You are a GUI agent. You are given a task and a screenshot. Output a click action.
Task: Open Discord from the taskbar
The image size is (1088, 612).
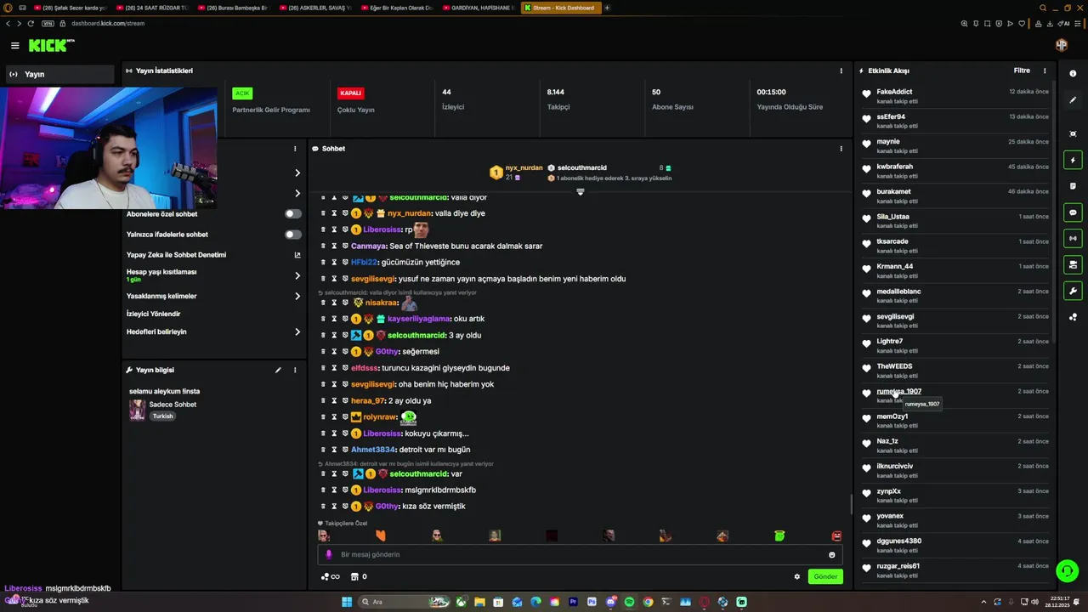coord(610,602)
